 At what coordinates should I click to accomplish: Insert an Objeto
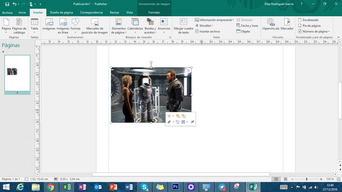click(x=243, y=31)
